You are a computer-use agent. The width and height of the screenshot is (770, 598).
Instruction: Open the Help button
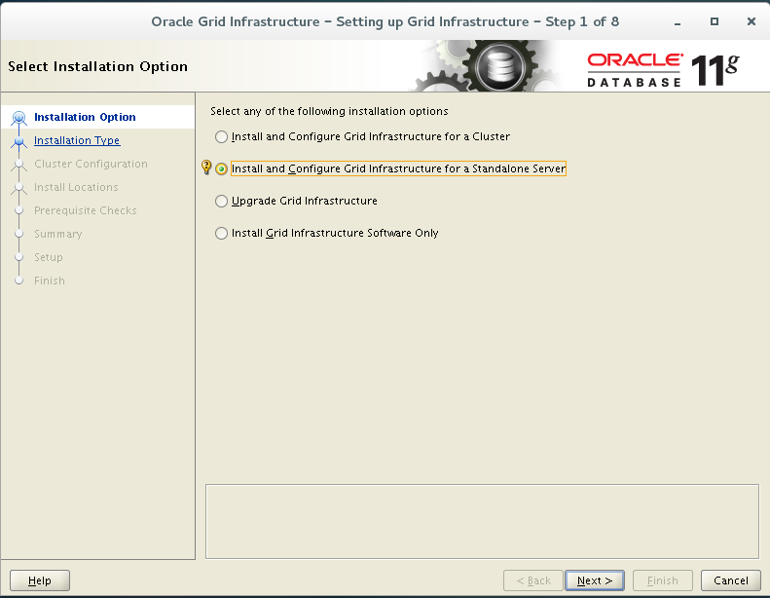point(40,580)
